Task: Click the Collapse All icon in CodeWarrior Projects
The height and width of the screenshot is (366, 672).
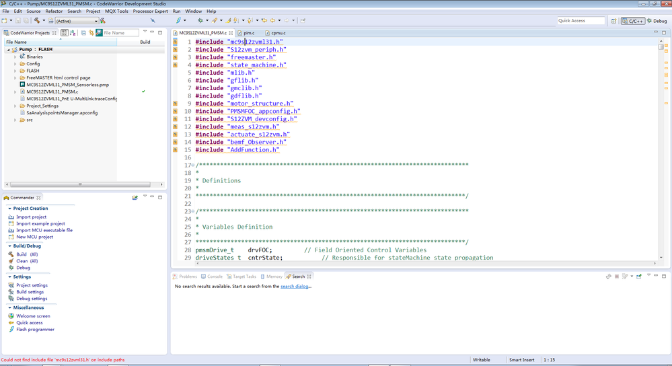Action: 83,32
